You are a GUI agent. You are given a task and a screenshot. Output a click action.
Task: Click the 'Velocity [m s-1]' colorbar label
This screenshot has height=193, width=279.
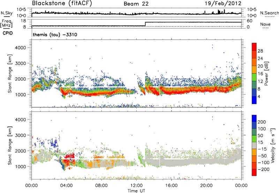(272, 145)
